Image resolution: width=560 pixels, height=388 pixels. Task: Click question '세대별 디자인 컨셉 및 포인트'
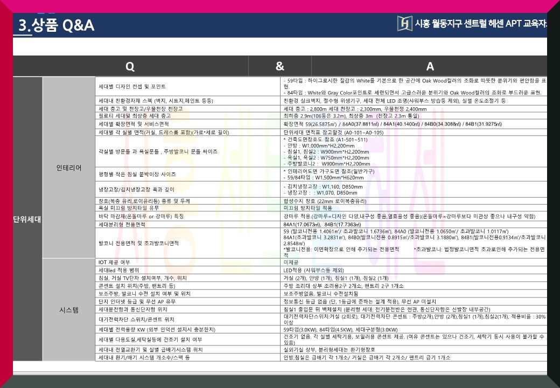point(132,86)
